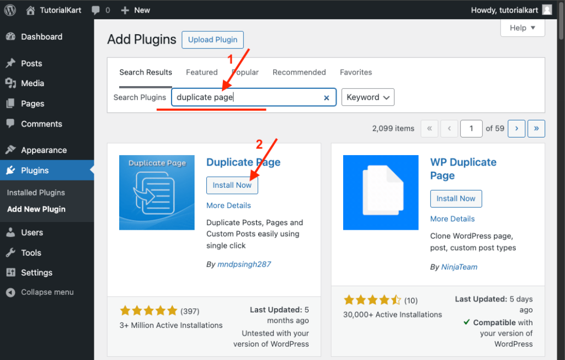Switch to Recommended plugins tab

(299, 72)
